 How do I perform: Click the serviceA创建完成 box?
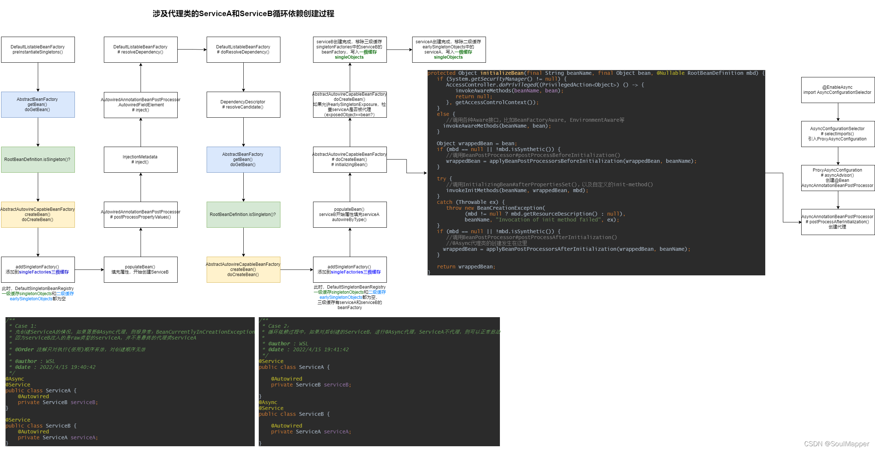click(x=449, y=49)
